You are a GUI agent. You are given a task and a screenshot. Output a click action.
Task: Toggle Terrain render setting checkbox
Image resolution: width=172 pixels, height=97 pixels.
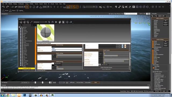(x=153, y=60)
